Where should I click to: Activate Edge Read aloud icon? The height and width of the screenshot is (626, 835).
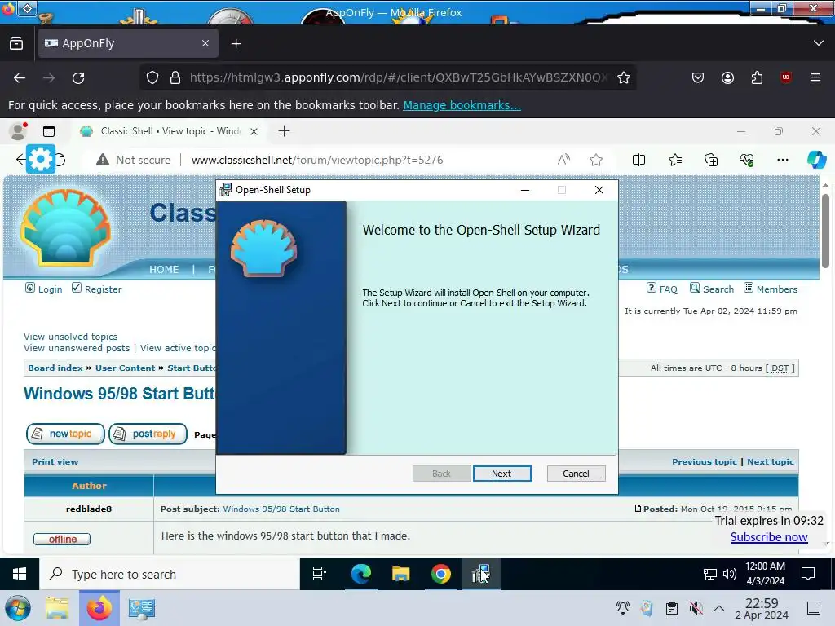tap(564, 160)
